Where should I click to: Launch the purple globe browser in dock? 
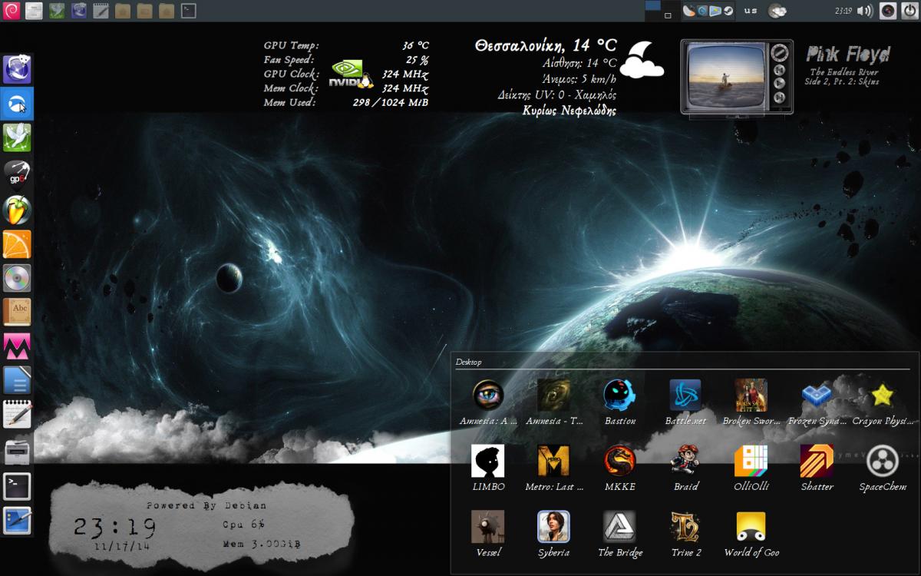click(17, 69)
